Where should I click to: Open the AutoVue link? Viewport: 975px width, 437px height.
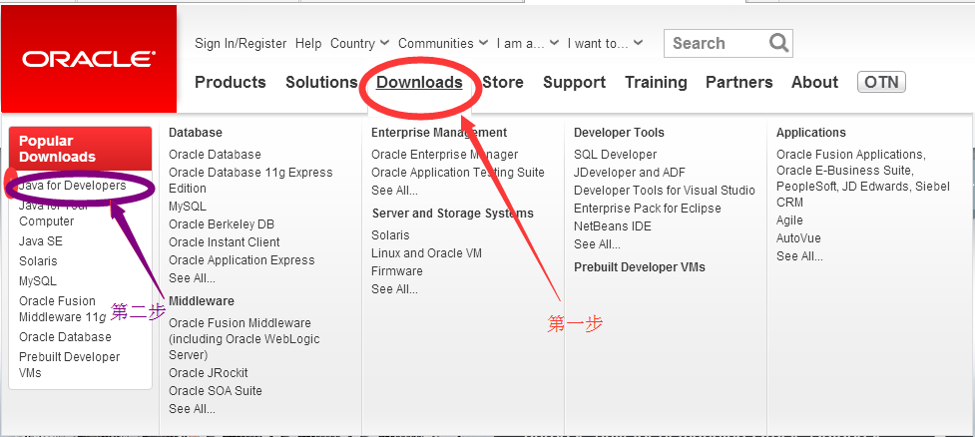click(798, 238)
